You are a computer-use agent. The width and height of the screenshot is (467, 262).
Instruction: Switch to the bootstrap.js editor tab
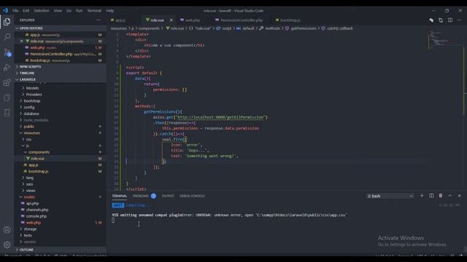[x=290, y=20]
